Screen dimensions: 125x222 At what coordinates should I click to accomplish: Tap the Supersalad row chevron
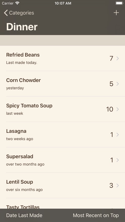click(x=118, y=160)
